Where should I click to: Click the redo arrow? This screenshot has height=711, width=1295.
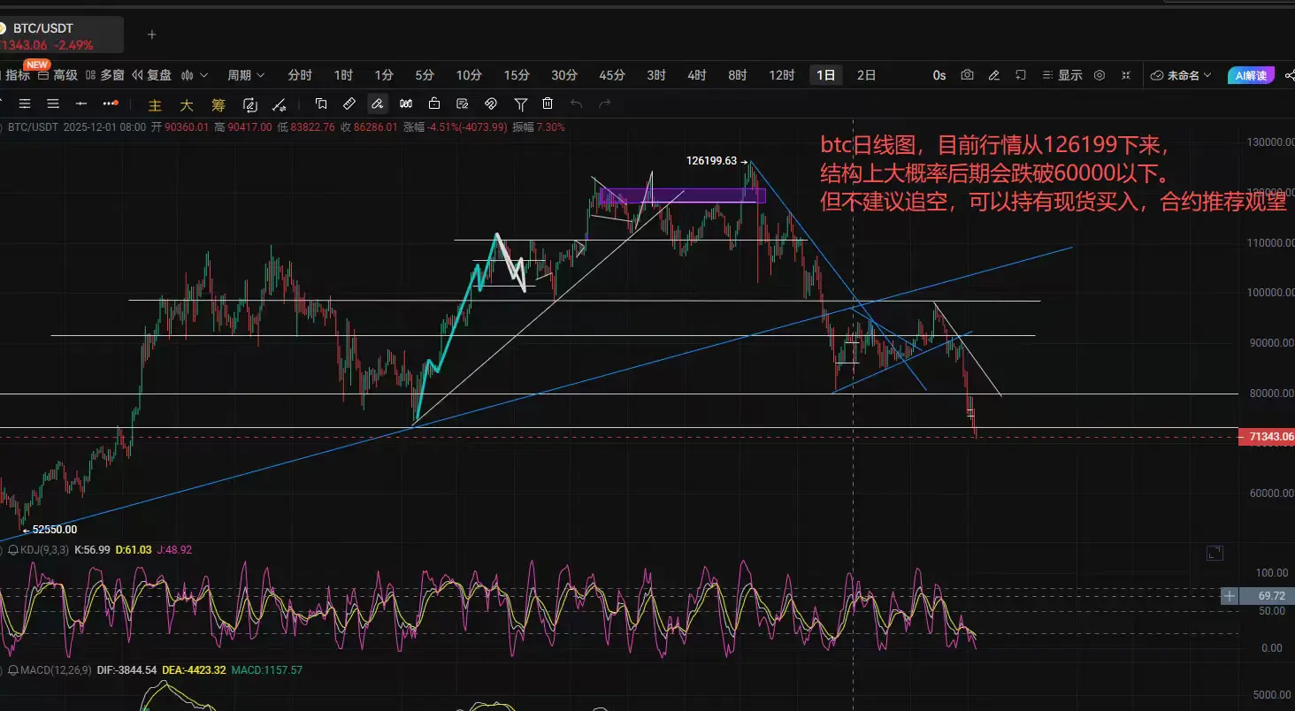[605, 103]
